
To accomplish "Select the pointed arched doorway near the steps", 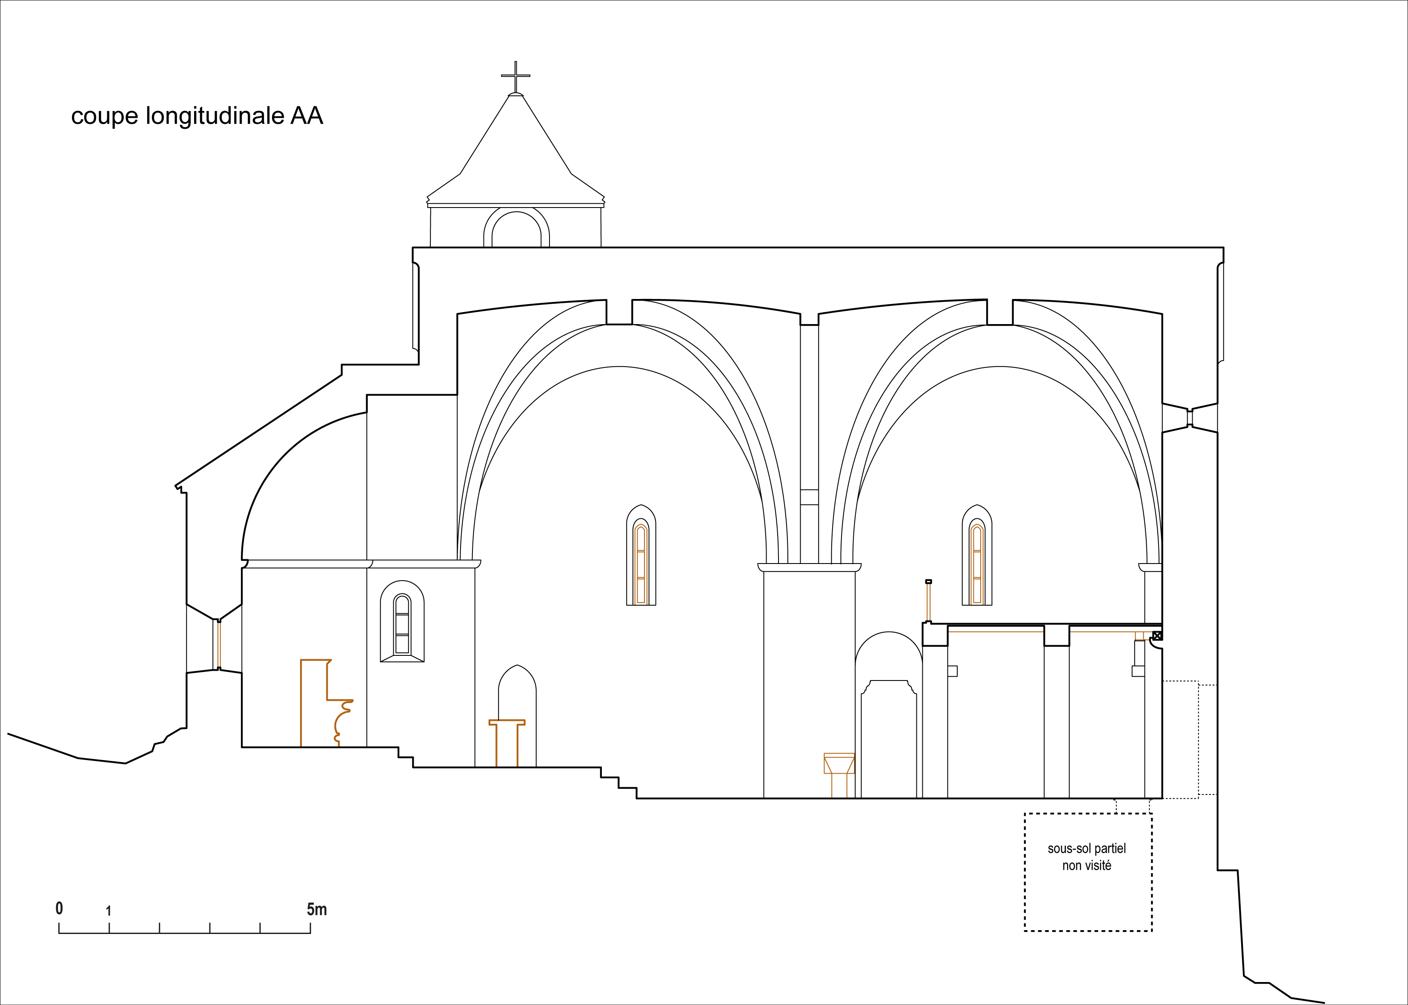I will tap(517, 716).
